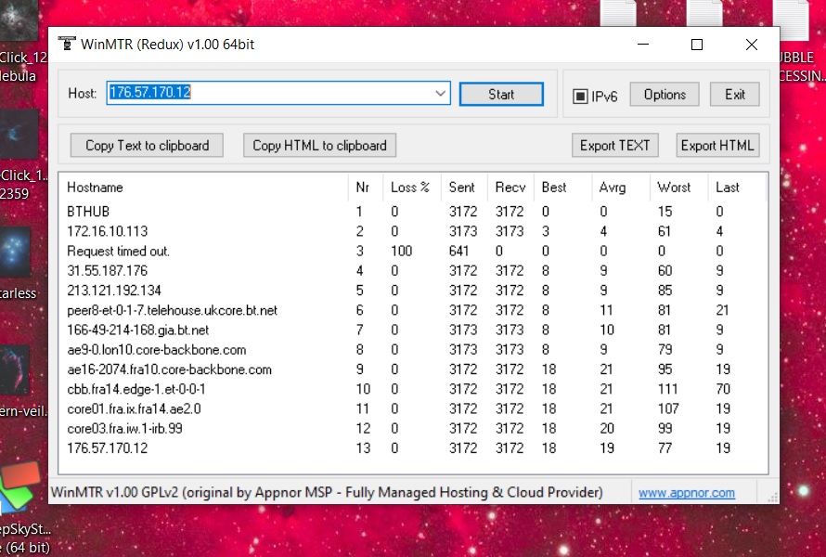Click Export TEXT button
The height and width of the screenshot is (557, 826).
(x=614, y=146)
